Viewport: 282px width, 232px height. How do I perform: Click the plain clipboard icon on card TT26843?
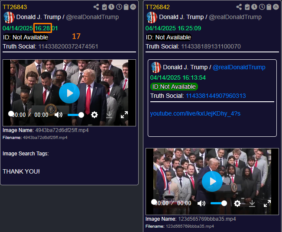pyautogui.click(x=126, y=7)
